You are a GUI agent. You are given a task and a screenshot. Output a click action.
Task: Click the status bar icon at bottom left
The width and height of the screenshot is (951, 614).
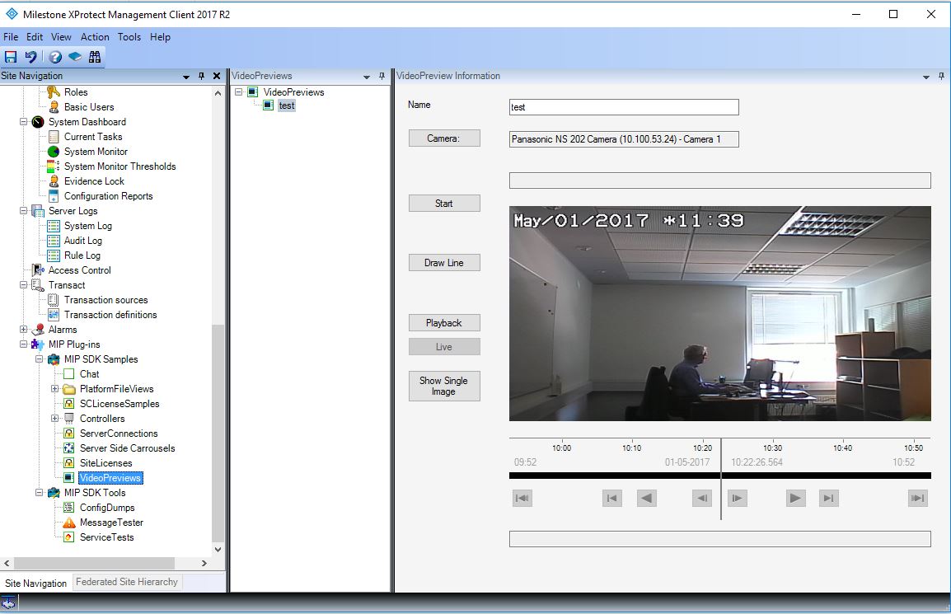(8, 603)
